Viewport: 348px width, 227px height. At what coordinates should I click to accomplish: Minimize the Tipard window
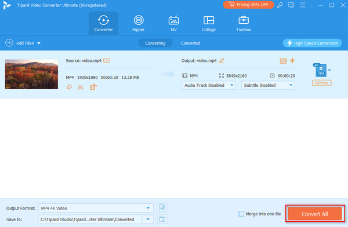click(x=320, y=5)
